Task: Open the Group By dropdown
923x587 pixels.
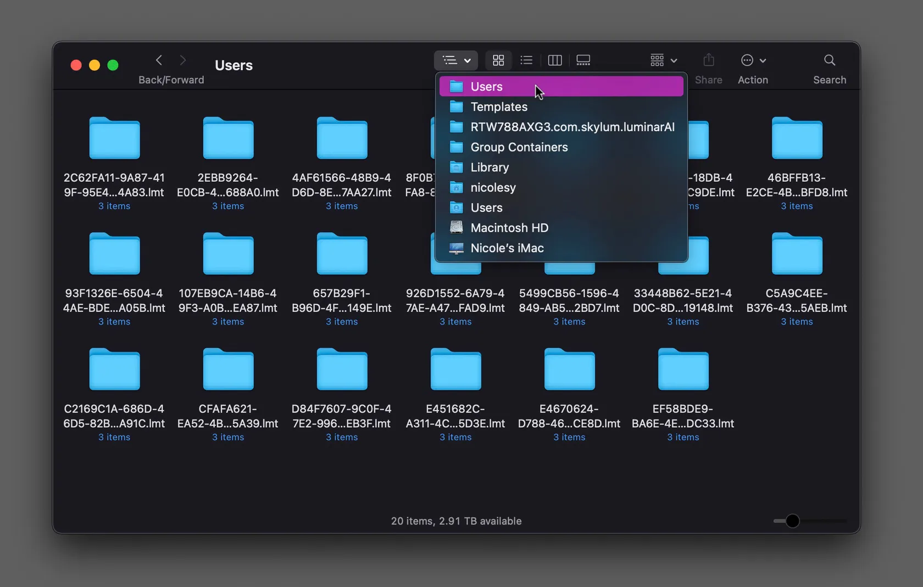Action: pos(663,60)
